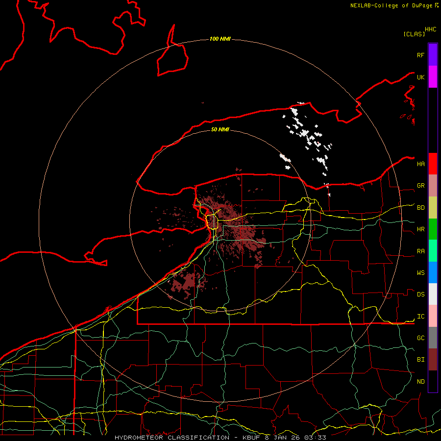Viewport: 441px width, 441px height.
Task: Click the 100 NMI range ring label
Action: tap(220, 39)
